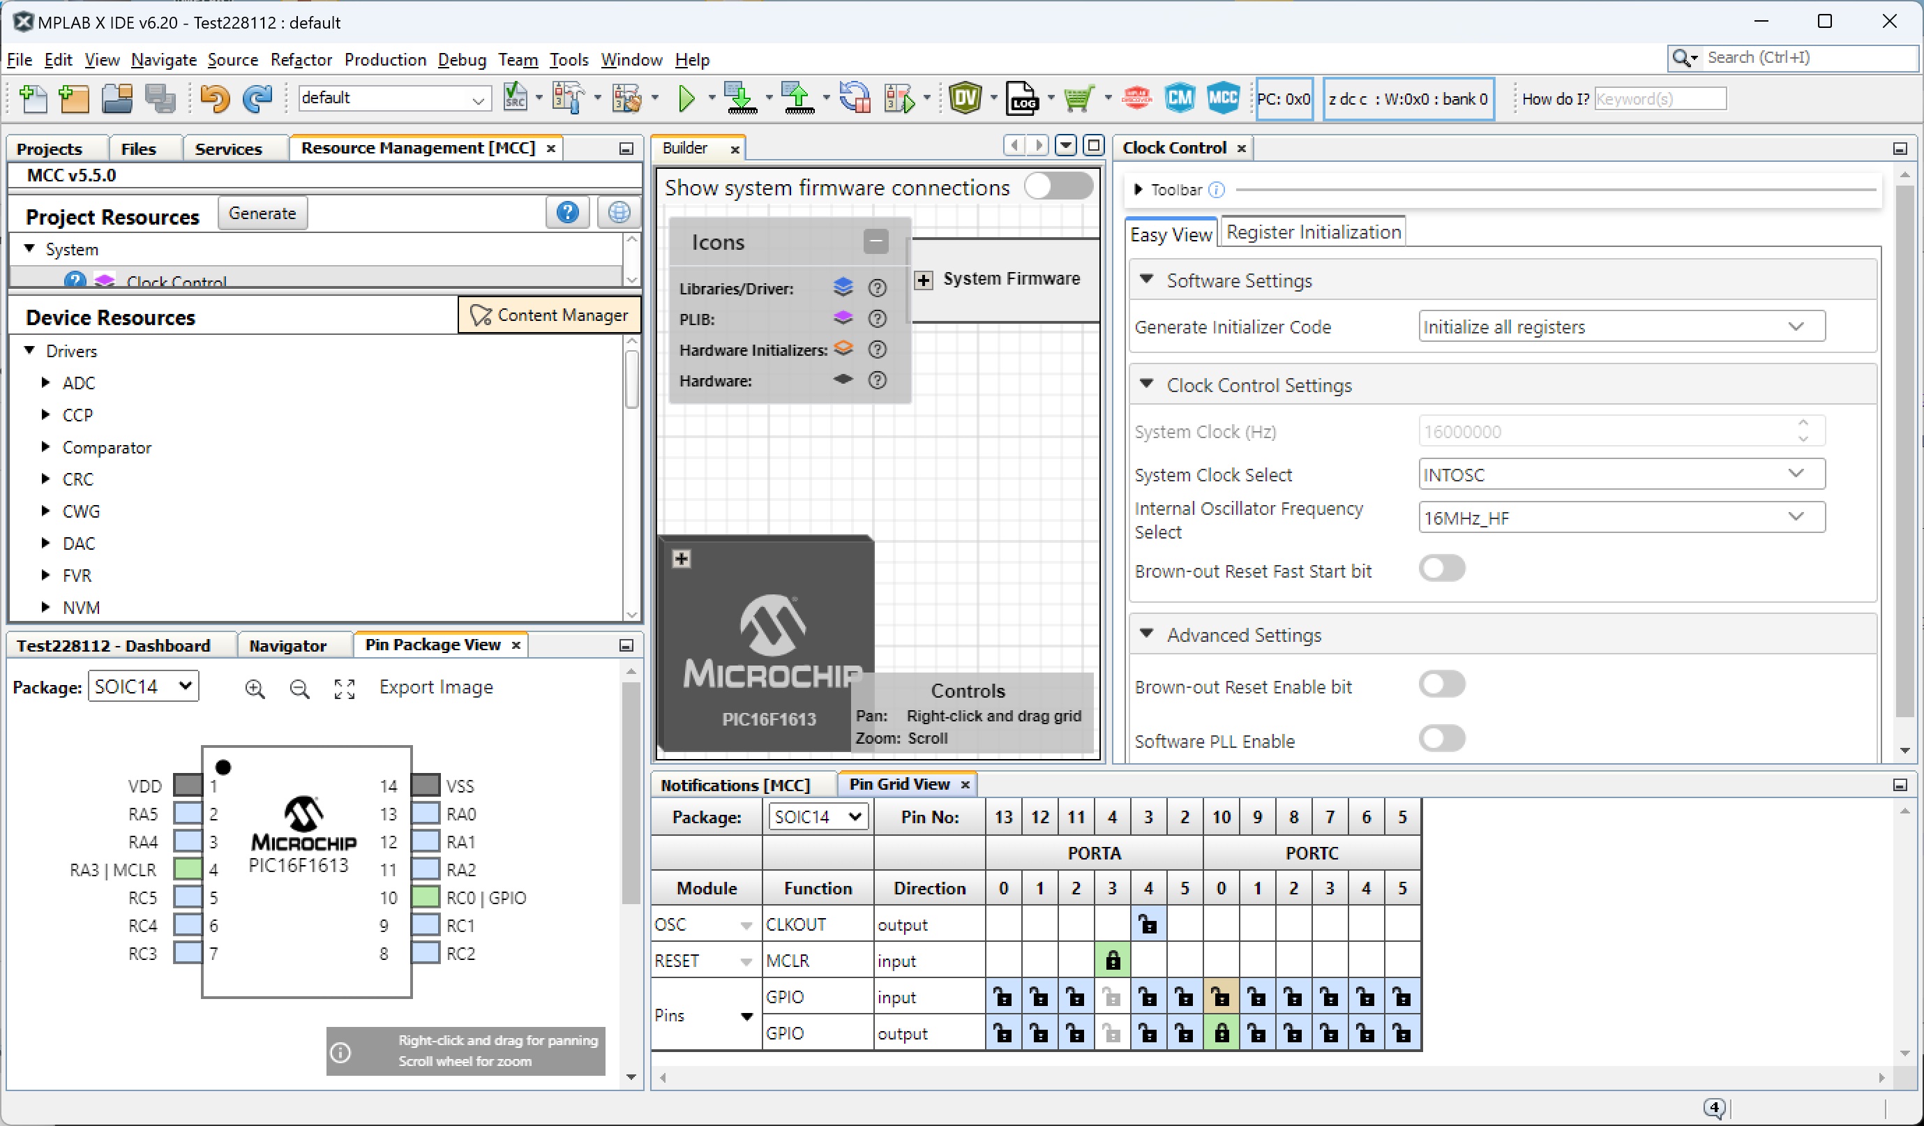Open the System Clock Select dropdown
Viewport: 1924px width, 1126px height.
[1621, 474]
